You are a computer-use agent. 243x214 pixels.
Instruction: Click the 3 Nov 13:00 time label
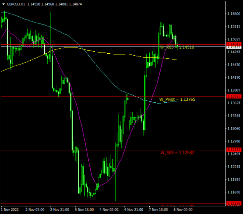coord(84,210)
